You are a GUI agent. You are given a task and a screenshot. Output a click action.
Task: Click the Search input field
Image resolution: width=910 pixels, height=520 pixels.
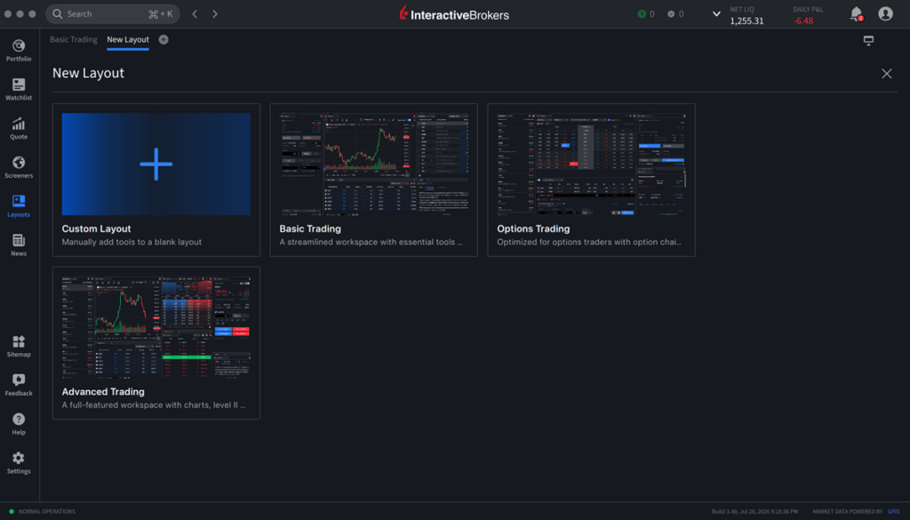113,14
